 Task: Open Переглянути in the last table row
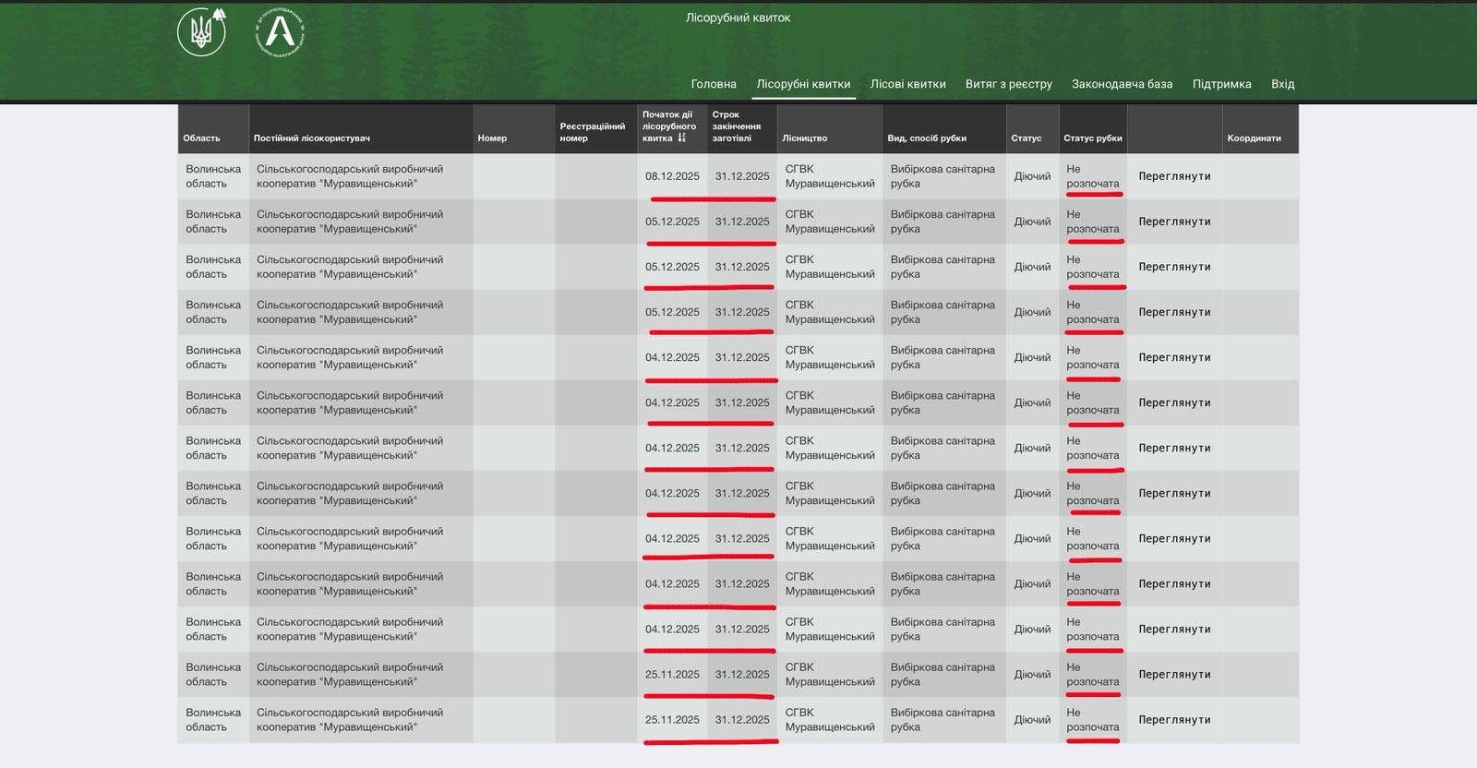pyautogui.click(x=1174, y=720)
